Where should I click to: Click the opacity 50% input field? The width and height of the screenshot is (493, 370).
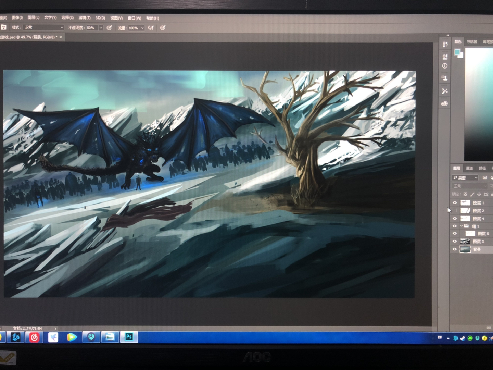click(92, 28)
